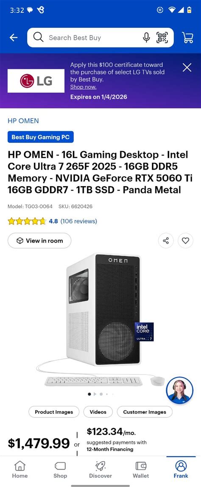Image resolution: width=201 pixels, height=487 pixels.
Task: Follow the Shop now link
Action: 83,87
